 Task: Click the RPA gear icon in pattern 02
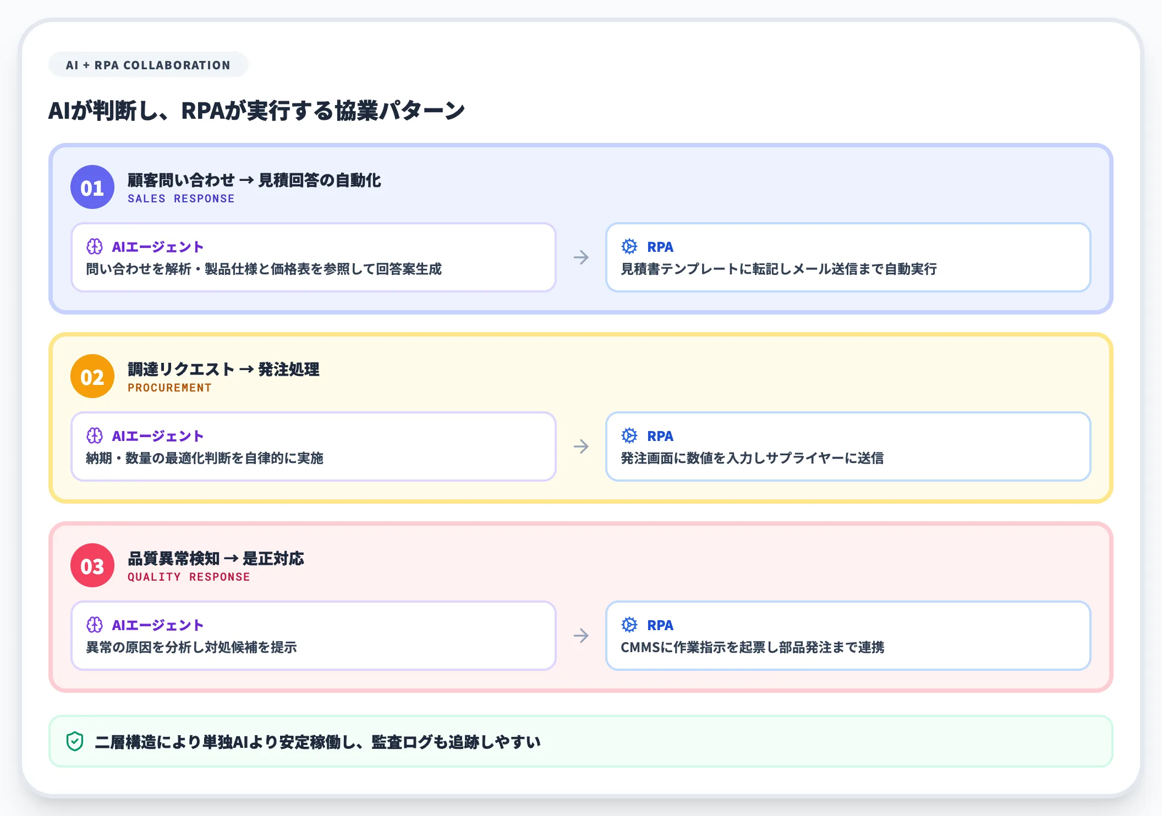point(629,436)
